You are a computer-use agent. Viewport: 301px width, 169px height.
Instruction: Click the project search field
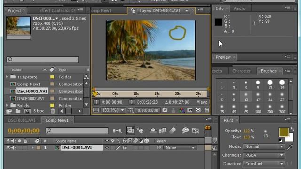[42, 60]
